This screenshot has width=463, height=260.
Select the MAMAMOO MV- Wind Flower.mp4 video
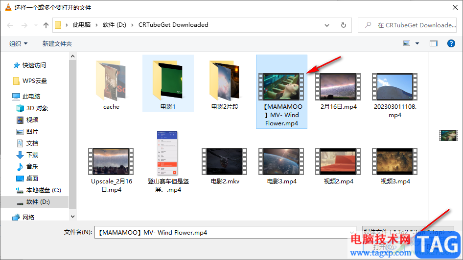tap(281, 92)
